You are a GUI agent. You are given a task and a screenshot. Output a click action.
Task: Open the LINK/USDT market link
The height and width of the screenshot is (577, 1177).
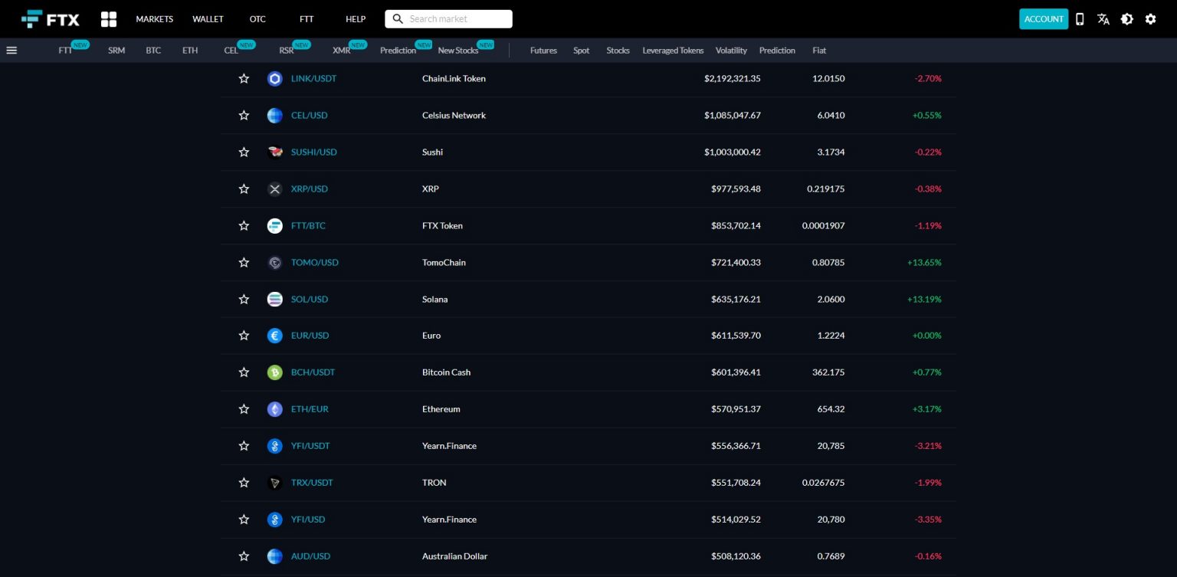pyautogui.click(x=313, y=79)
